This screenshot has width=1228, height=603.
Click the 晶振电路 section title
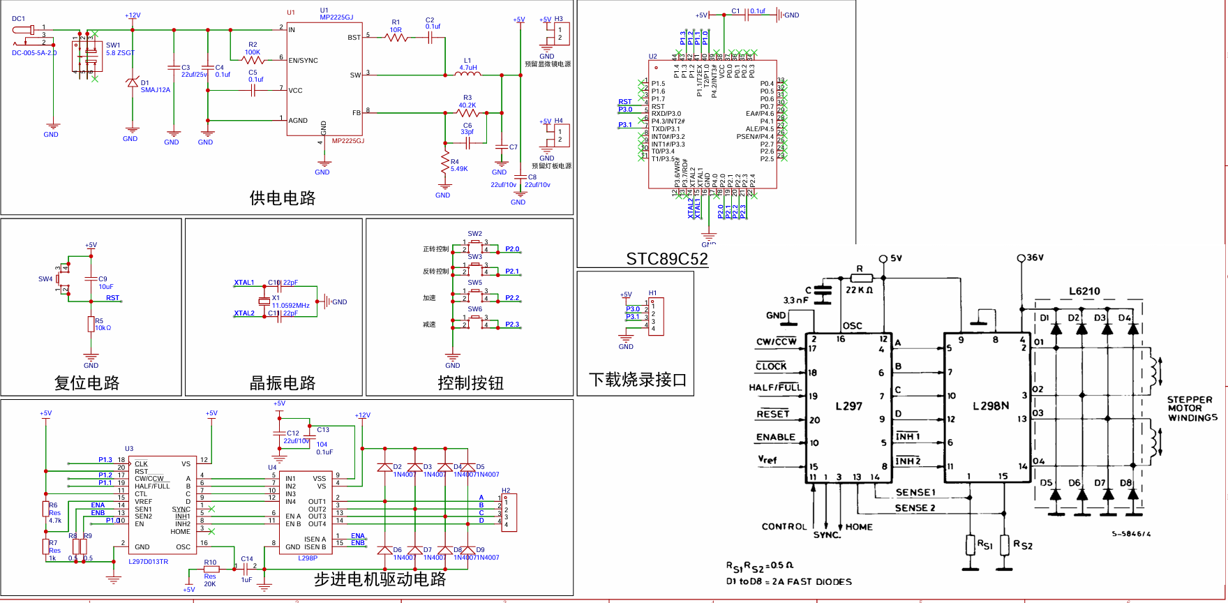(x=283, y=383)
